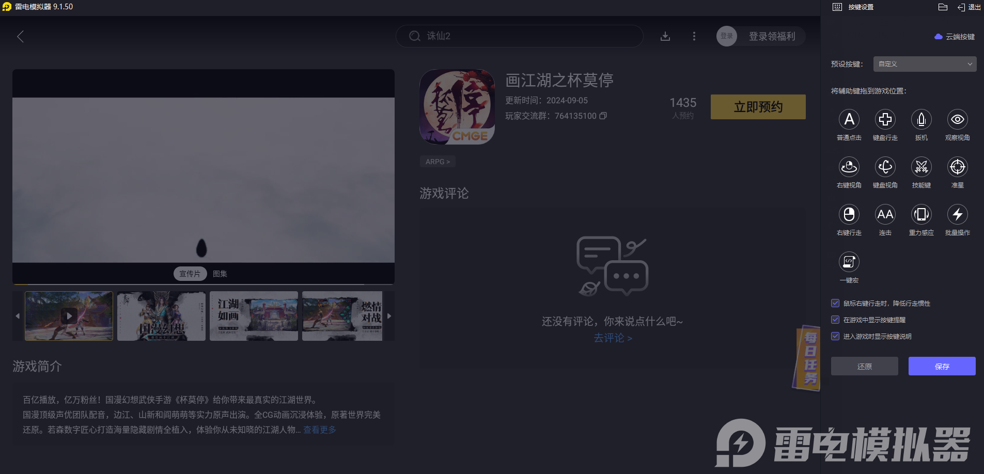Viewport: 984px width, 474px height.
Task: Open the 预设按键 自定义 dropdown
Action: point(924,64)
